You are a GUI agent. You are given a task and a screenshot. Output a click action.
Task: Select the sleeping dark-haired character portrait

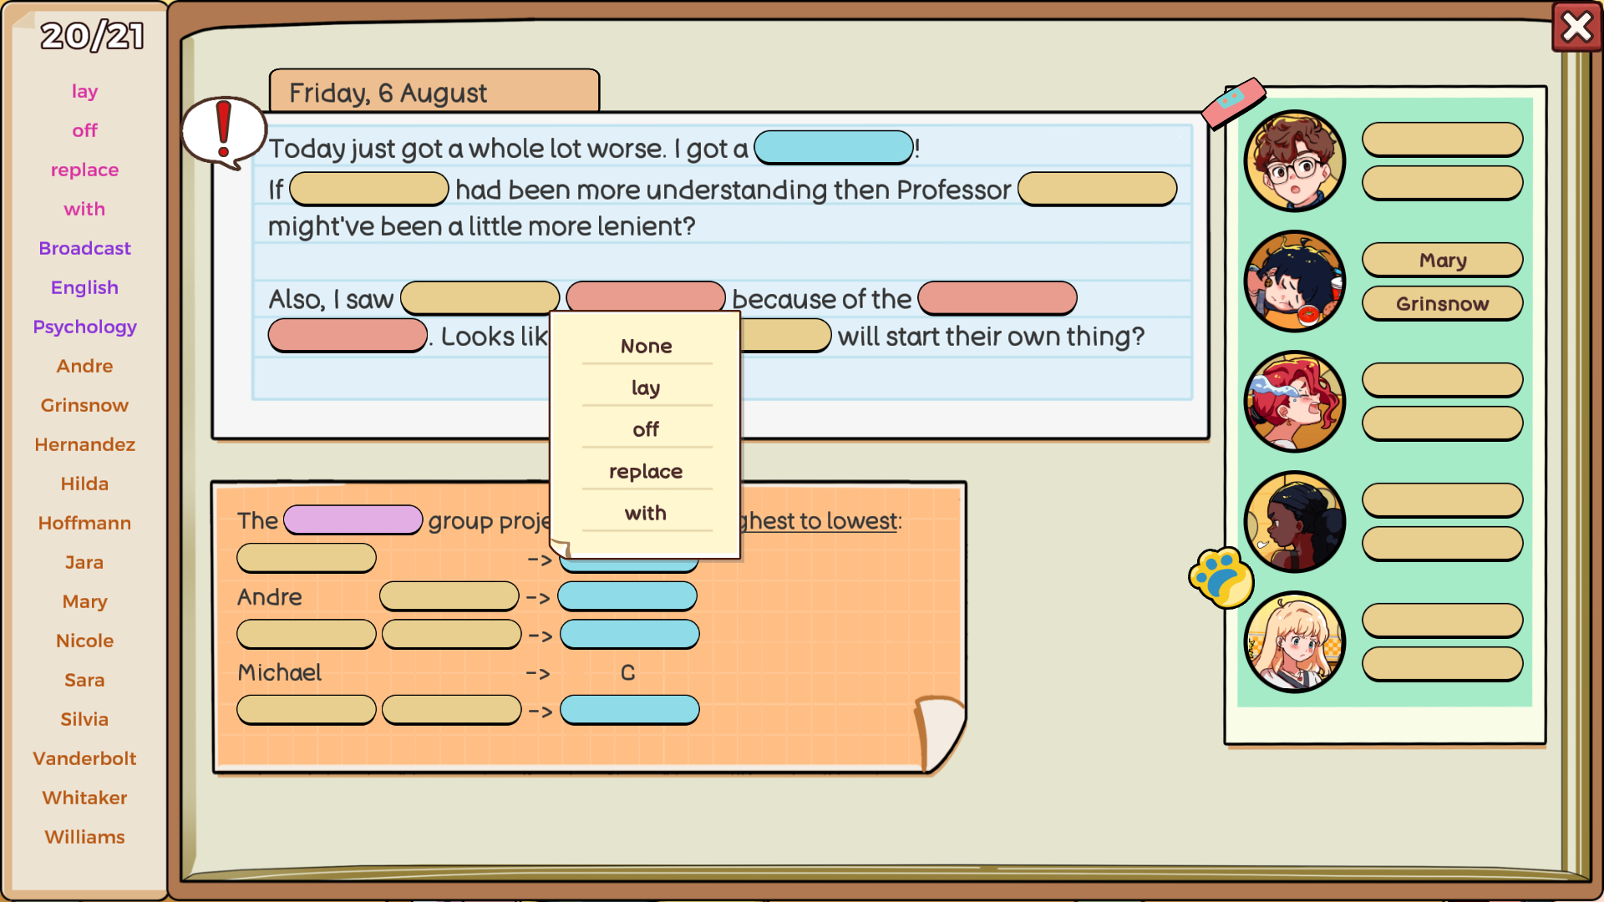pos(1294,281)
